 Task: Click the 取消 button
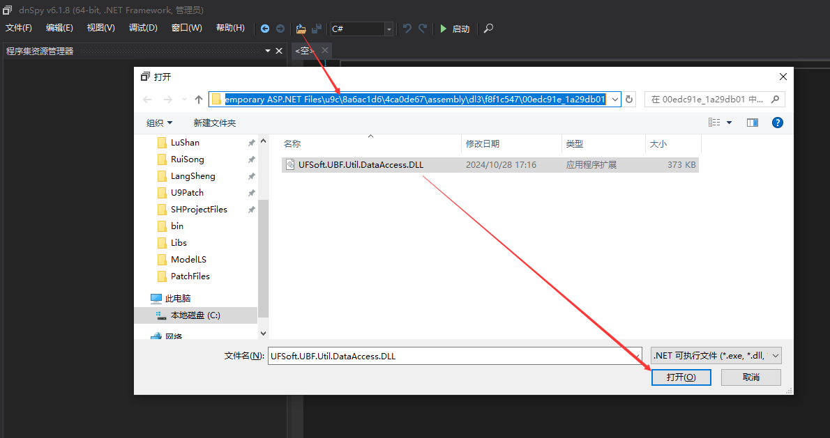click(x=750, y=377)
